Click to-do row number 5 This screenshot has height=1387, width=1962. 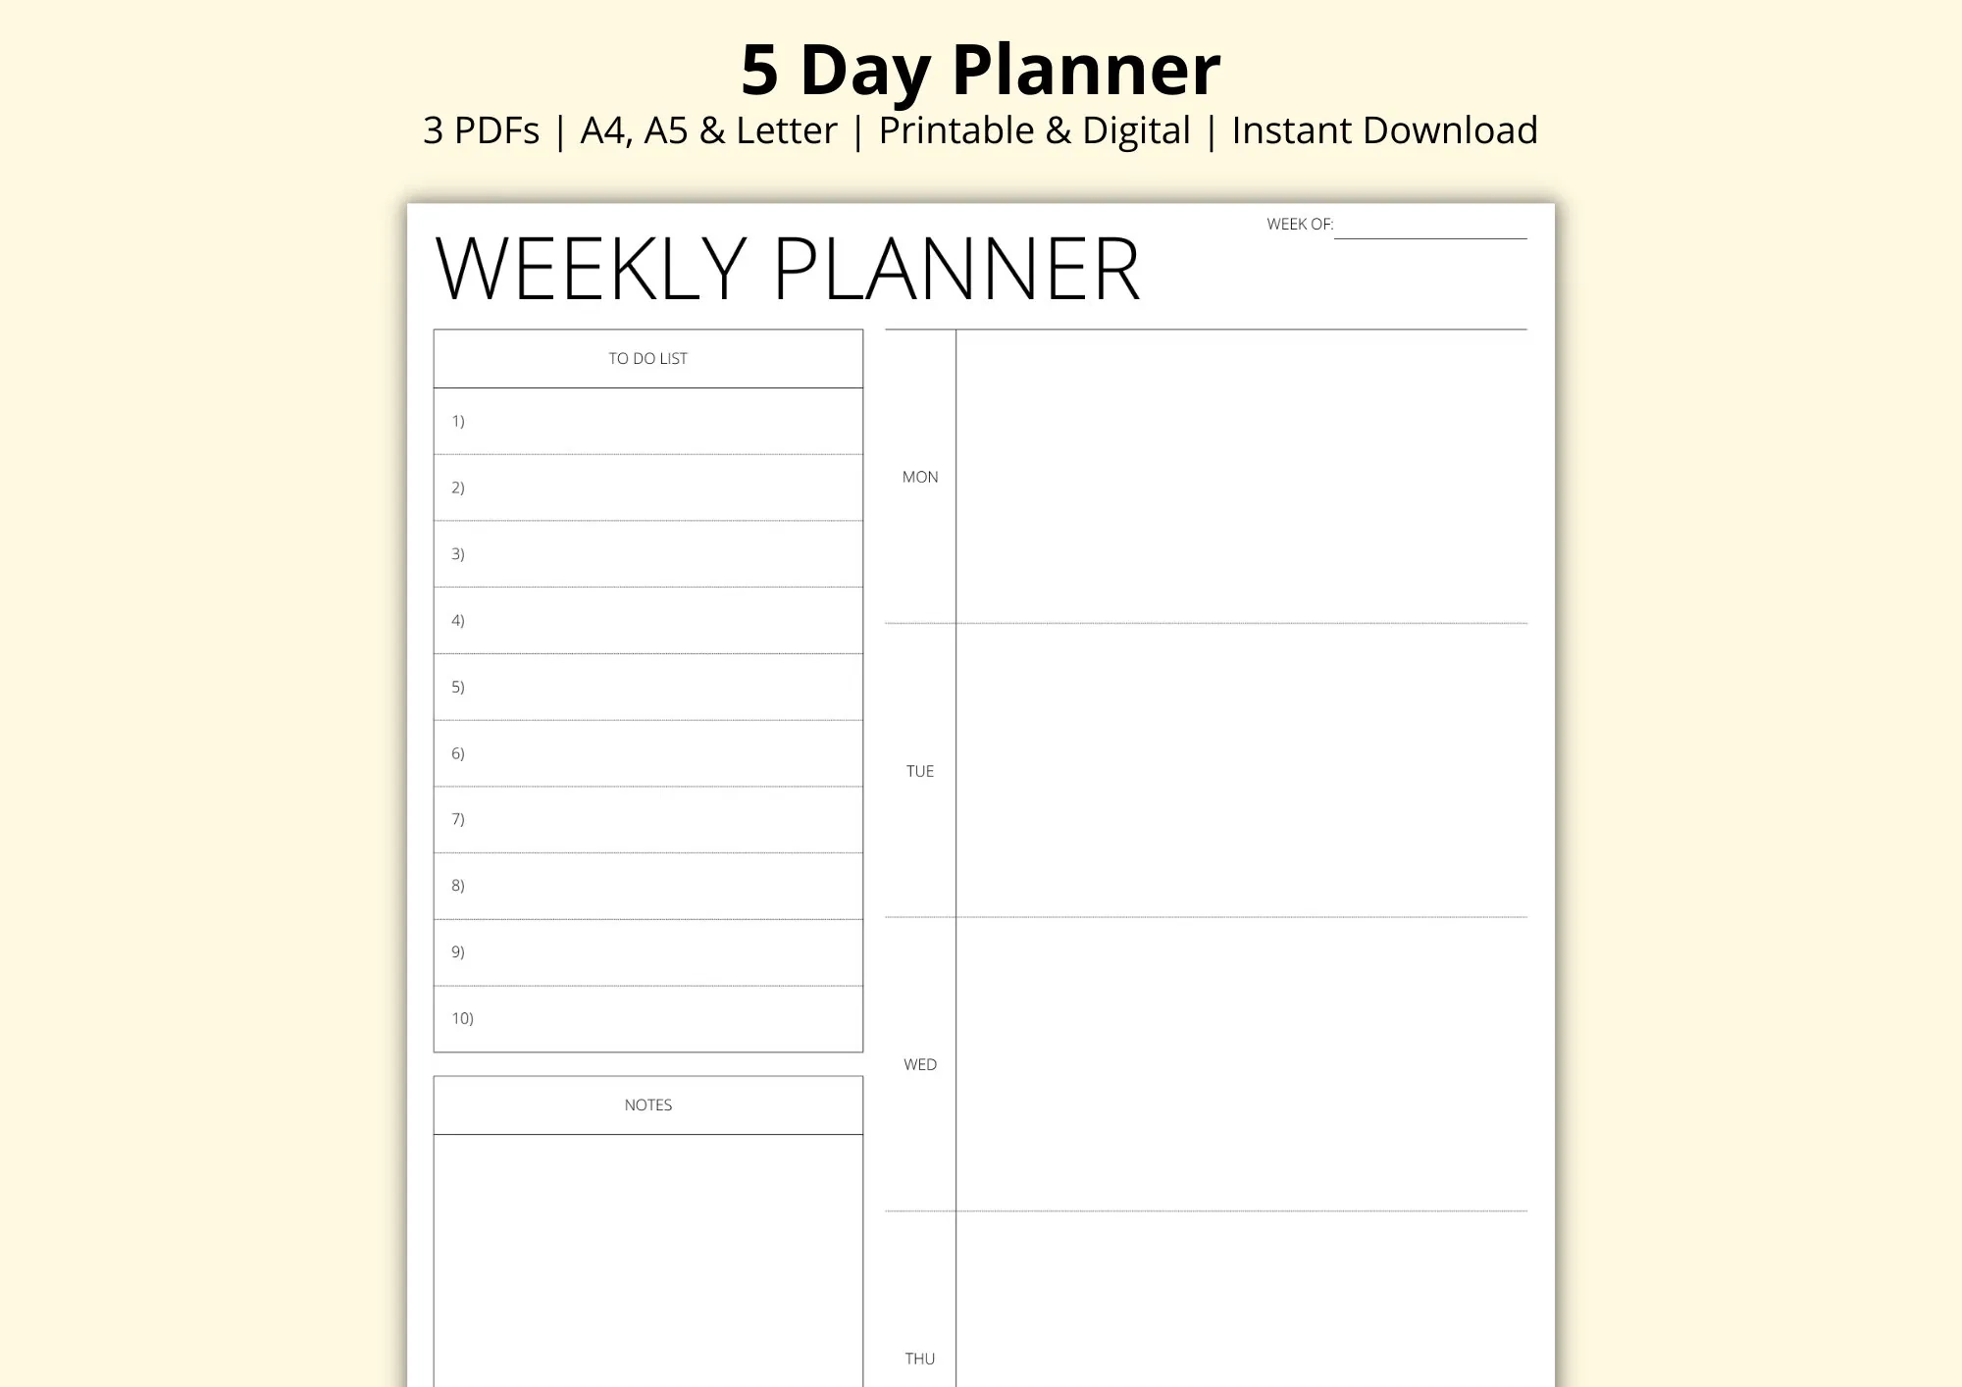click(647, 687)
